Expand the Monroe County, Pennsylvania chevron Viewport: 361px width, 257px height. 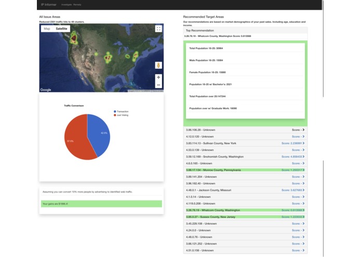coord(303,170)
